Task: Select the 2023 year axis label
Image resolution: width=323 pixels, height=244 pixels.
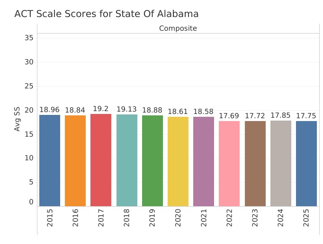Action: pos(255,218)
